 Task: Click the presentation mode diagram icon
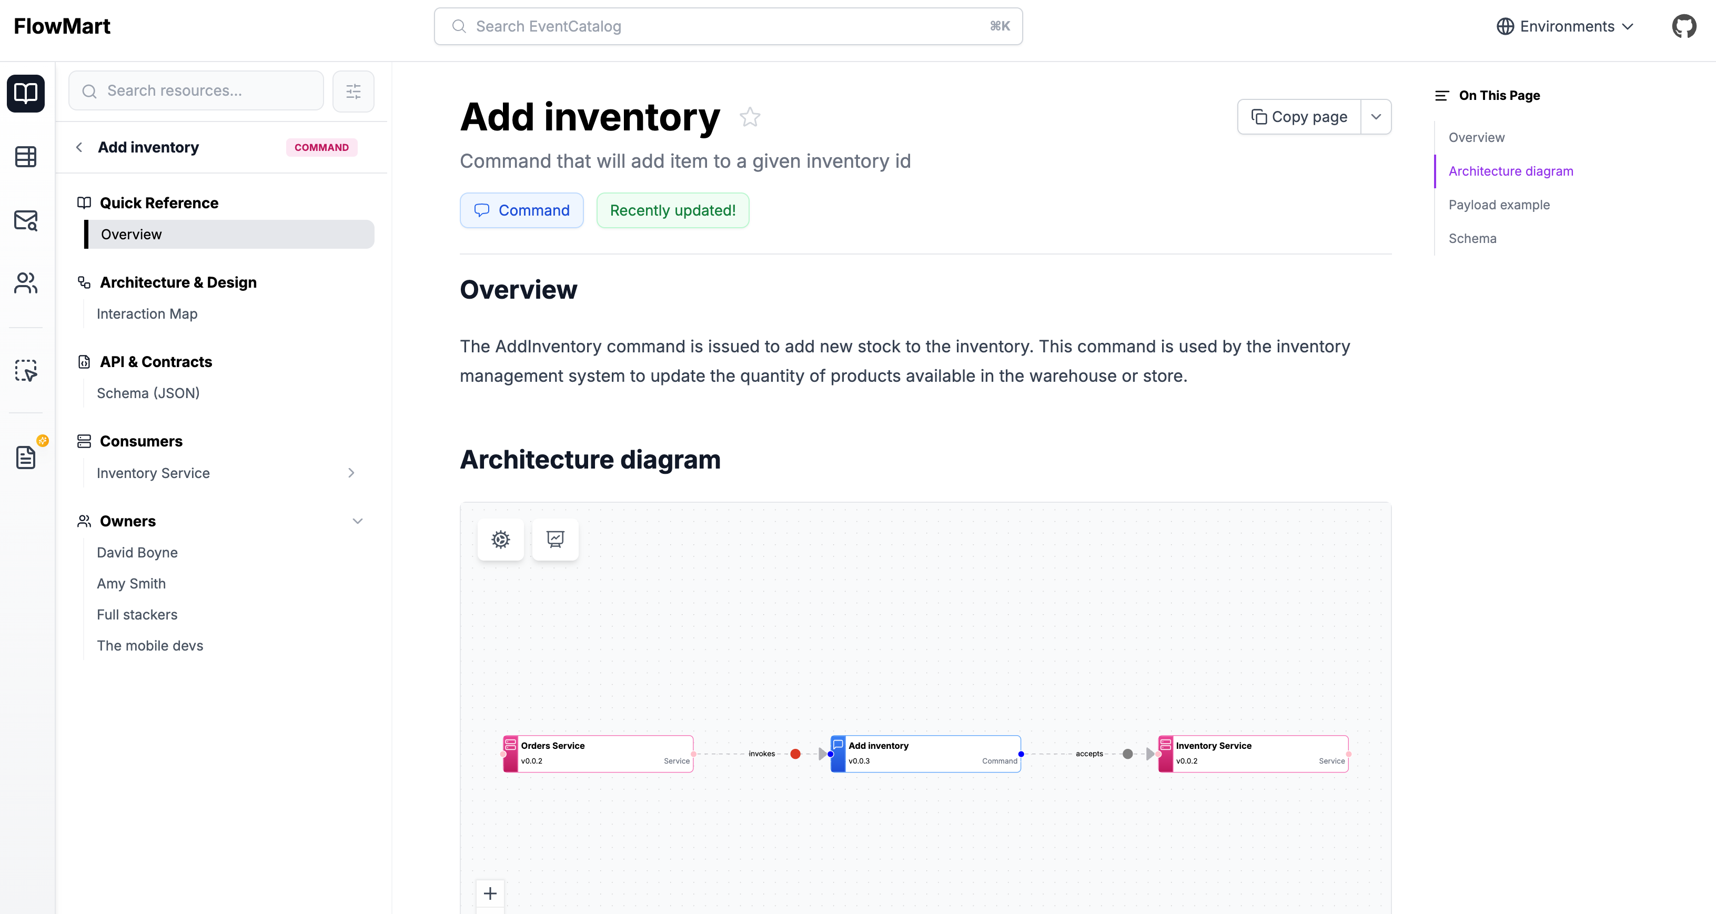pos(555,539)
